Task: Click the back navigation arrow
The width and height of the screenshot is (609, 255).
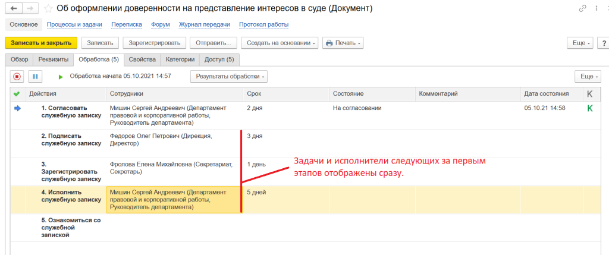Action: (13, 9)
